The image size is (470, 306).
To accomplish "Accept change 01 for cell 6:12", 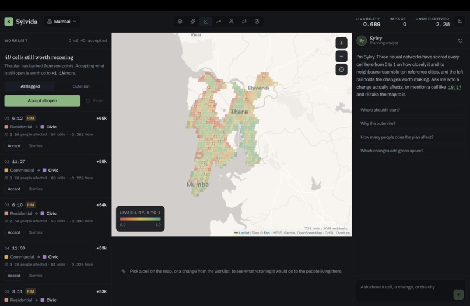I will [14, 146].
